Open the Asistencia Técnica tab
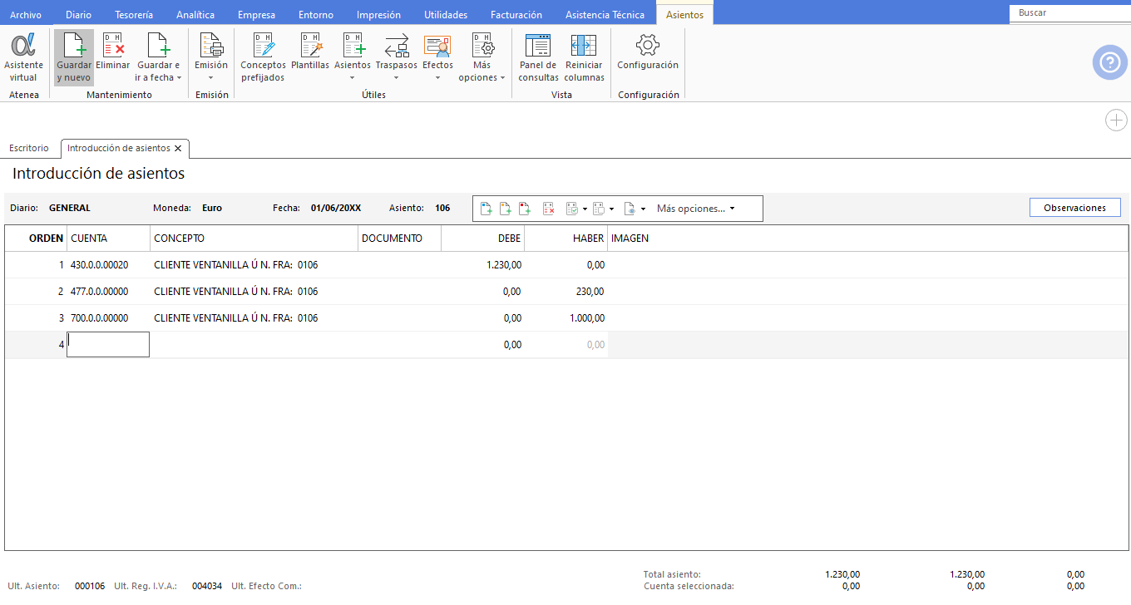The image size is (1131, 605). (x=605, y=15)
